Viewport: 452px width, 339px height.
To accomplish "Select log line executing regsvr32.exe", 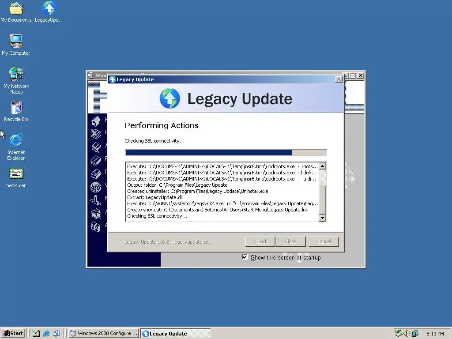I will [x=222, y=203].
